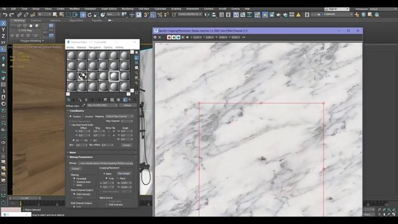Toggle the Apply cropping checkbox
Screen dimensions: 398x224
point(104,174)
